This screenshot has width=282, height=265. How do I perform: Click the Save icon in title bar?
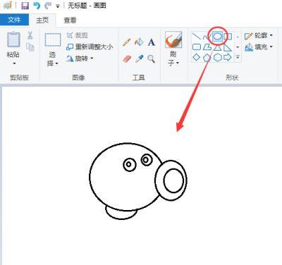25,6
